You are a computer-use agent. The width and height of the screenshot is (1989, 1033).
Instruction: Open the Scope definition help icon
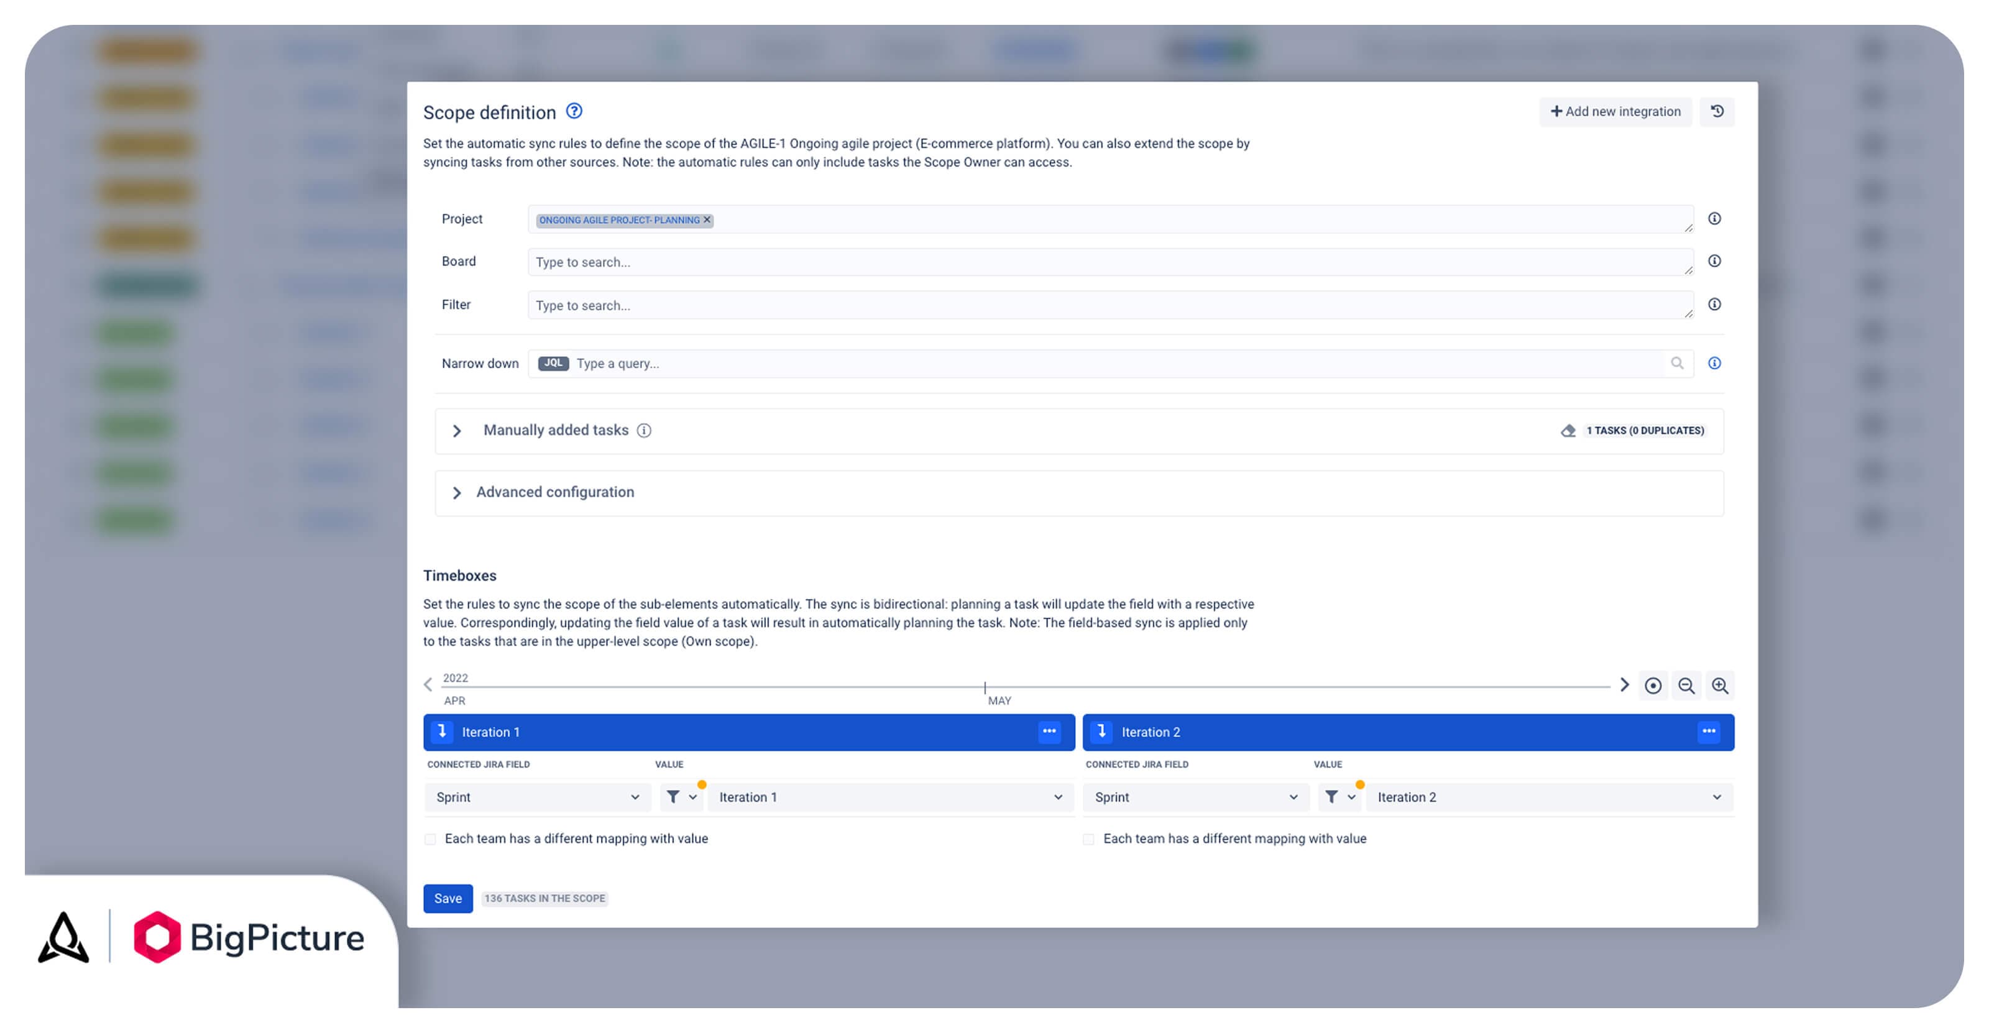tap(574, 111)
